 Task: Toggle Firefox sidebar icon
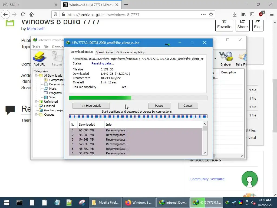(x=252, y=15)
